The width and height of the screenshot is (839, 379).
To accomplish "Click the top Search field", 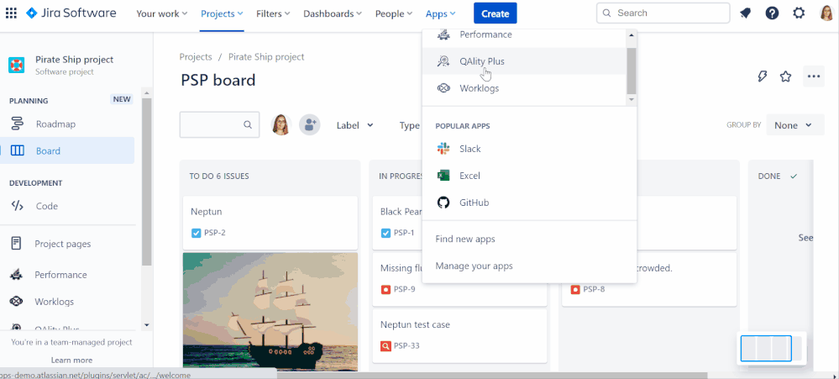I will coord(663,13).
